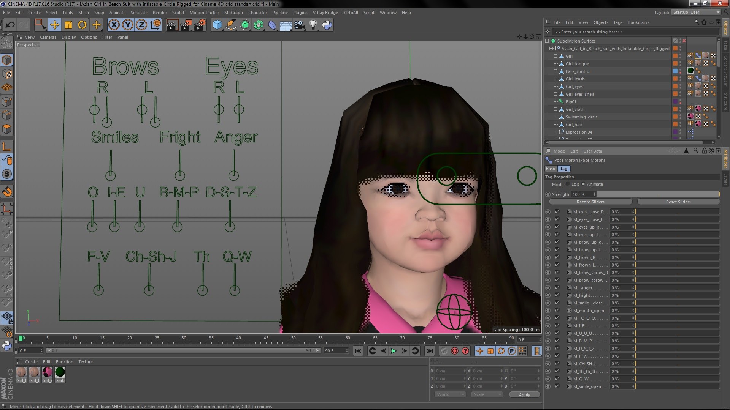The height and width of the screenshot is (410, 730).
Task: Add a deformer from toolbar
Action: [x=272, y=25]
